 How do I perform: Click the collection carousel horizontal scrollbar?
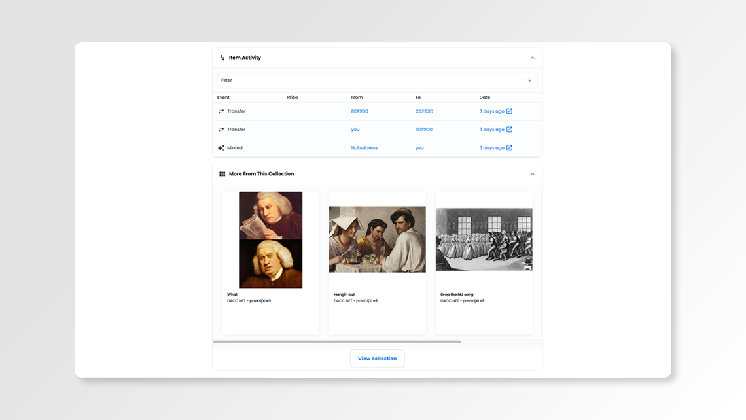[337, 341]
